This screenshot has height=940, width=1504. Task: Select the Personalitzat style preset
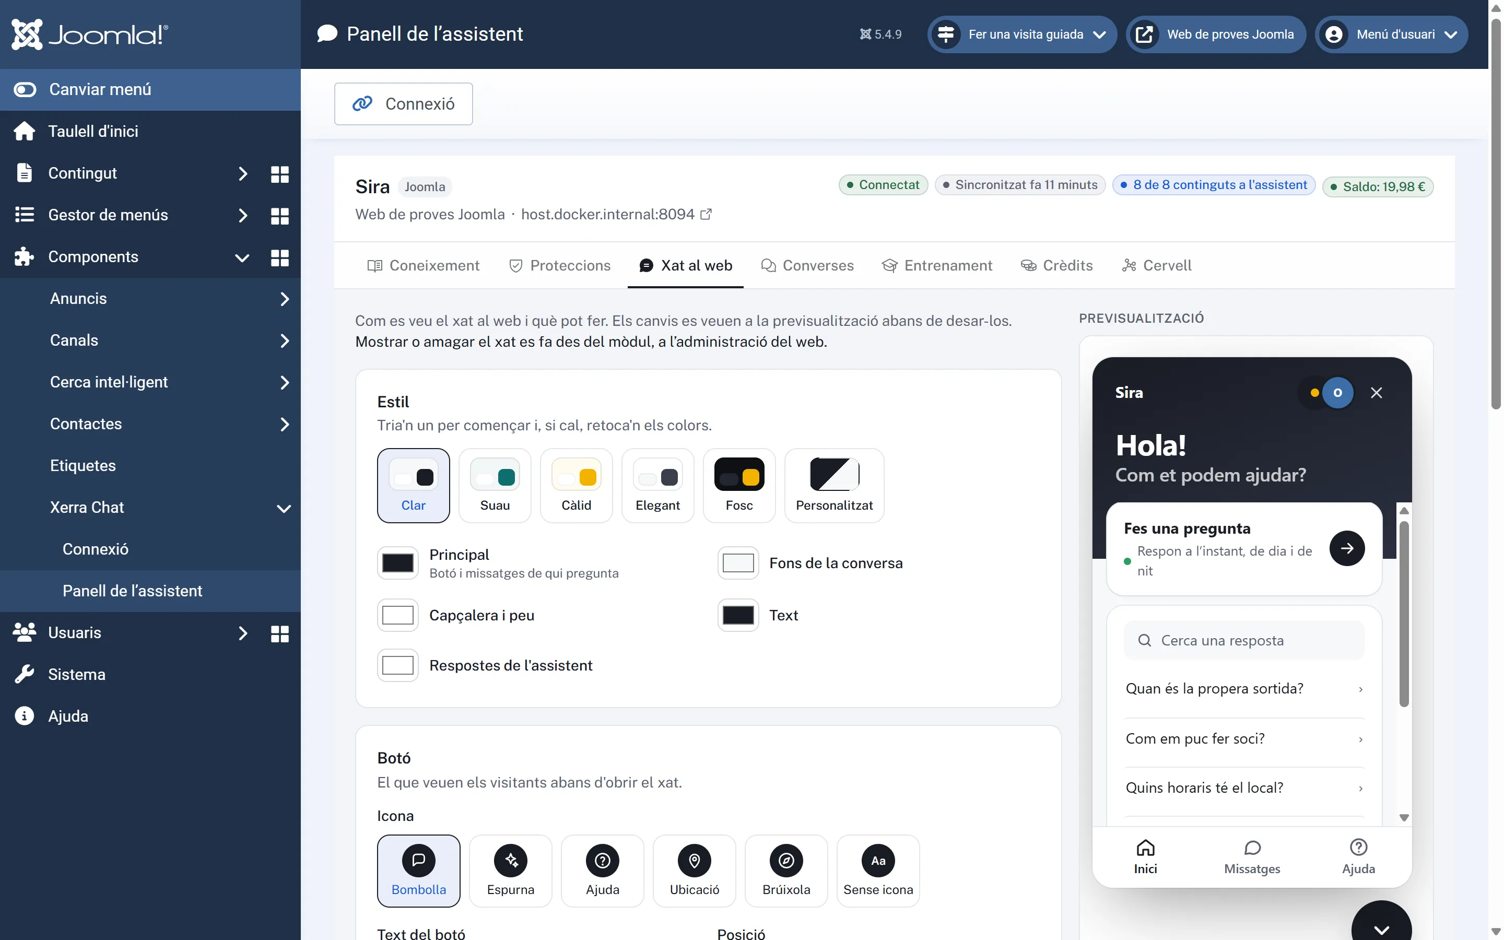pyautogui.click(x=834, y=486)
